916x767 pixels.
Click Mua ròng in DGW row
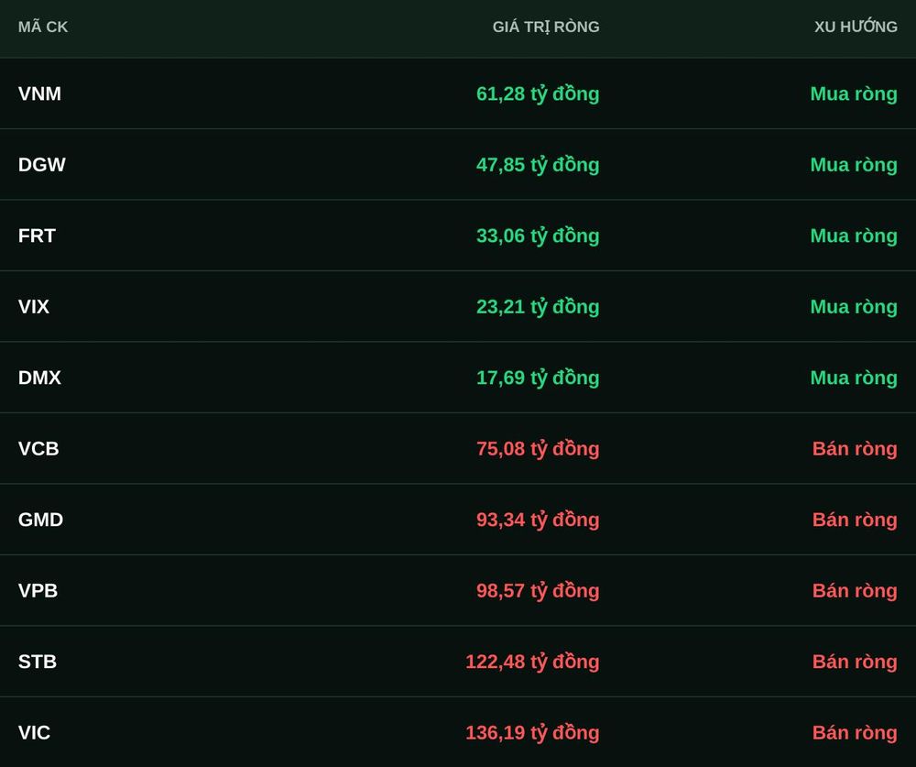[854, 165]
